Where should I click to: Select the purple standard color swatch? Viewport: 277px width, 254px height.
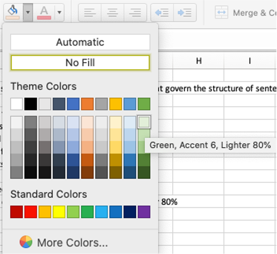(x=144, y=212)
